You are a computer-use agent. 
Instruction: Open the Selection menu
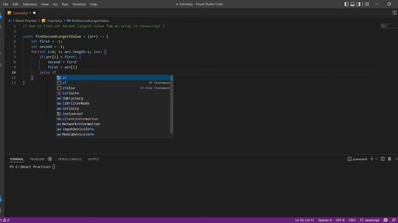click(x=30, y=4)
